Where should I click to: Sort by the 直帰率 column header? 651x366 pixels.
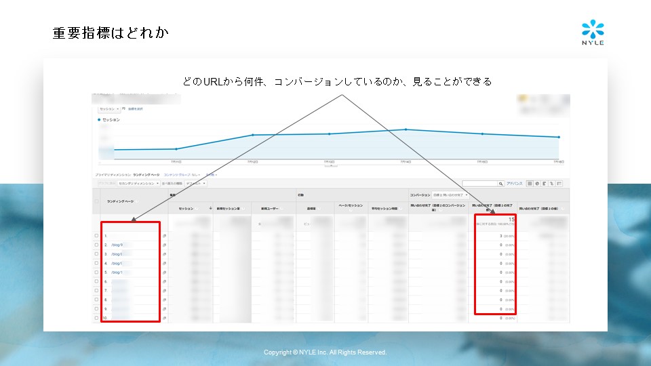click(x=311, y=208)
